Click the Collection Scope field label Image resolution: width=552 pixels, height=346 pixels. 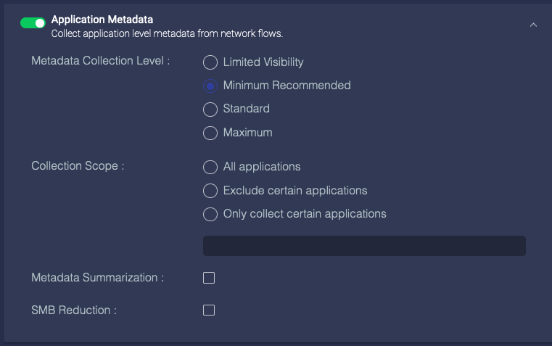click(x=78, y=166)
